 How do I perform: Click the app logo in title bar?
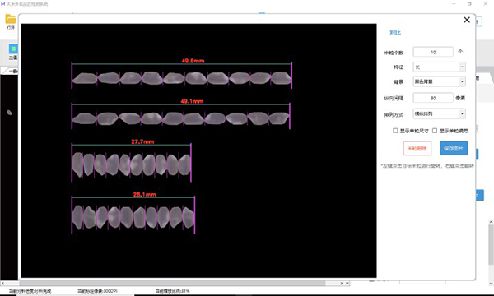3,4
